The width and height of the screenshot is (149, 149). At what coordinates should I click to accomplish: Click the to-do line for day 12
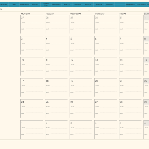click(x=84, y=65)
